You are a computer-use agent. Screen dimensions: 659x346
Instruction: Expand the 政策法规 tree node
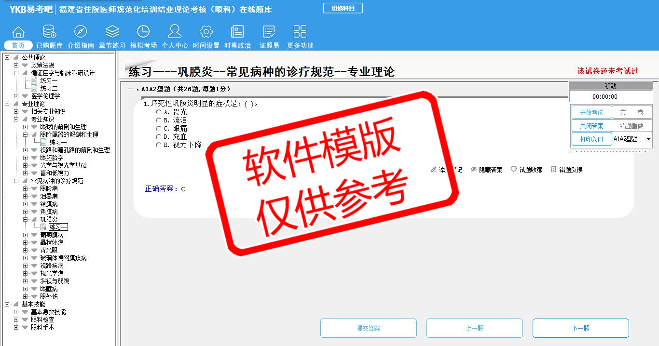click(16, 65)
